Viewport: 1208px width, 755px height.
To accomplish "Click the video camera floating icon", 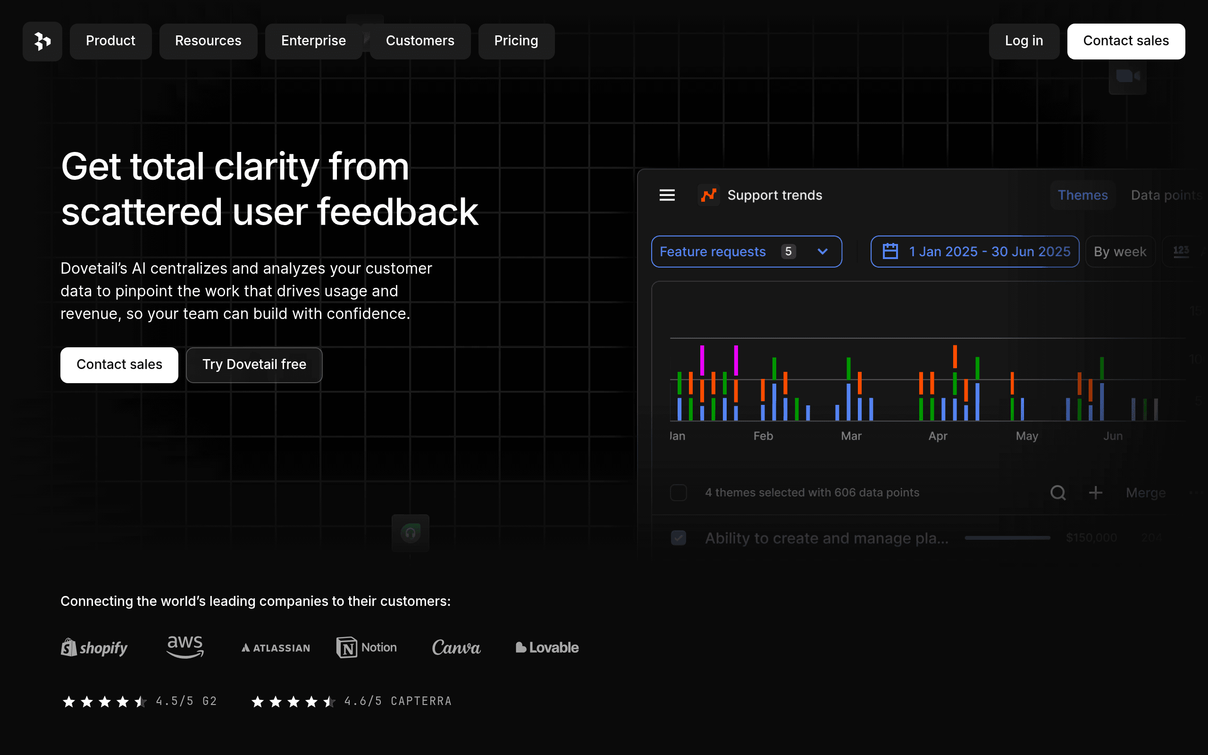I will [x=1128, y=76].
